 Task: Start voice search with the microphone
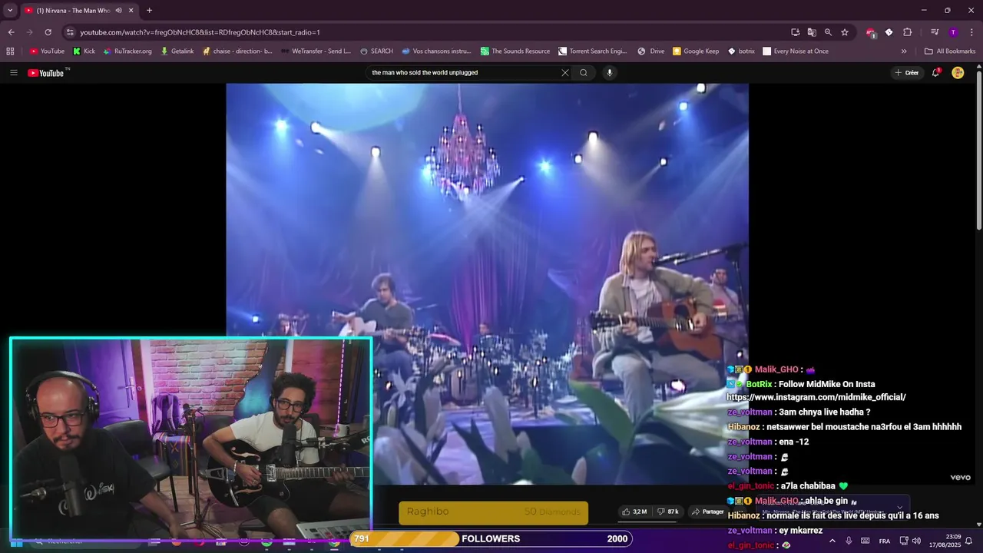(x=610, y=73)
